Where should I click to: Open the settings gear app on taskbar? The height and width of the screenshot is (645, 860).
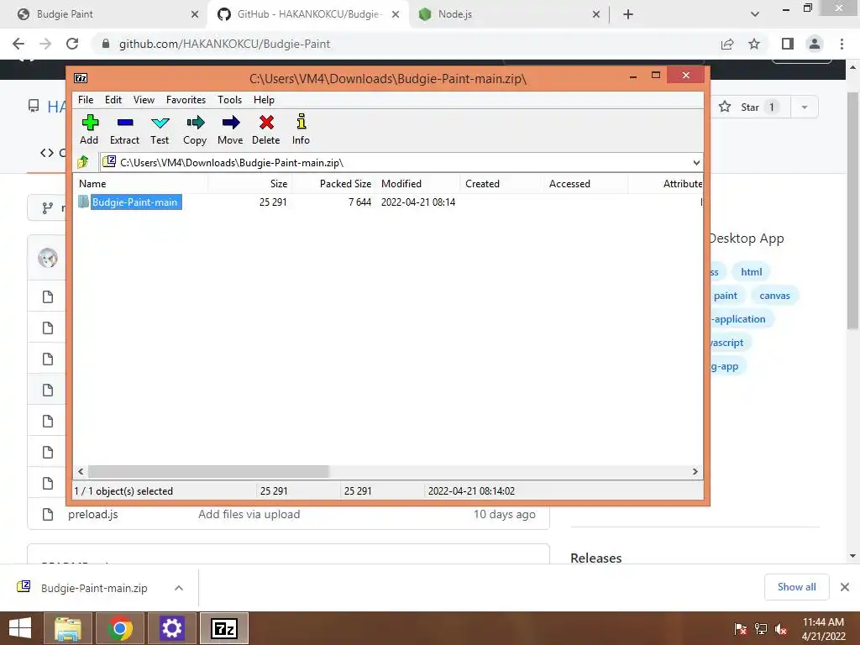click(x=171, y=628)
